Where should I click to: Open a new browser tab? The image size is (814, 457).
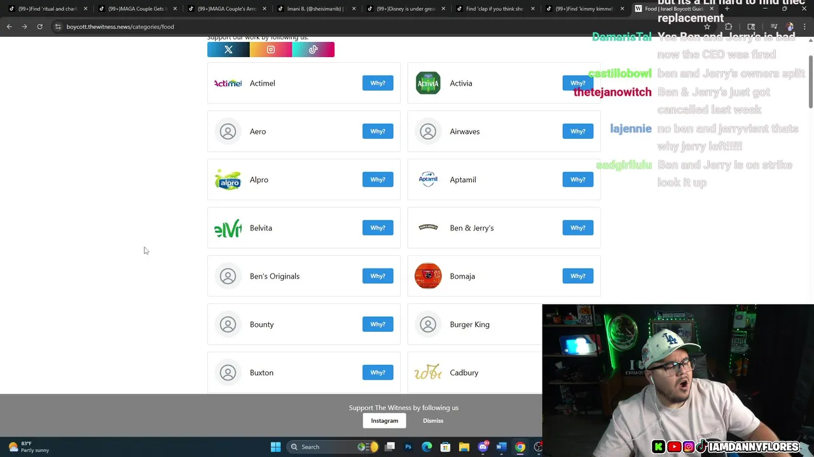727,9
